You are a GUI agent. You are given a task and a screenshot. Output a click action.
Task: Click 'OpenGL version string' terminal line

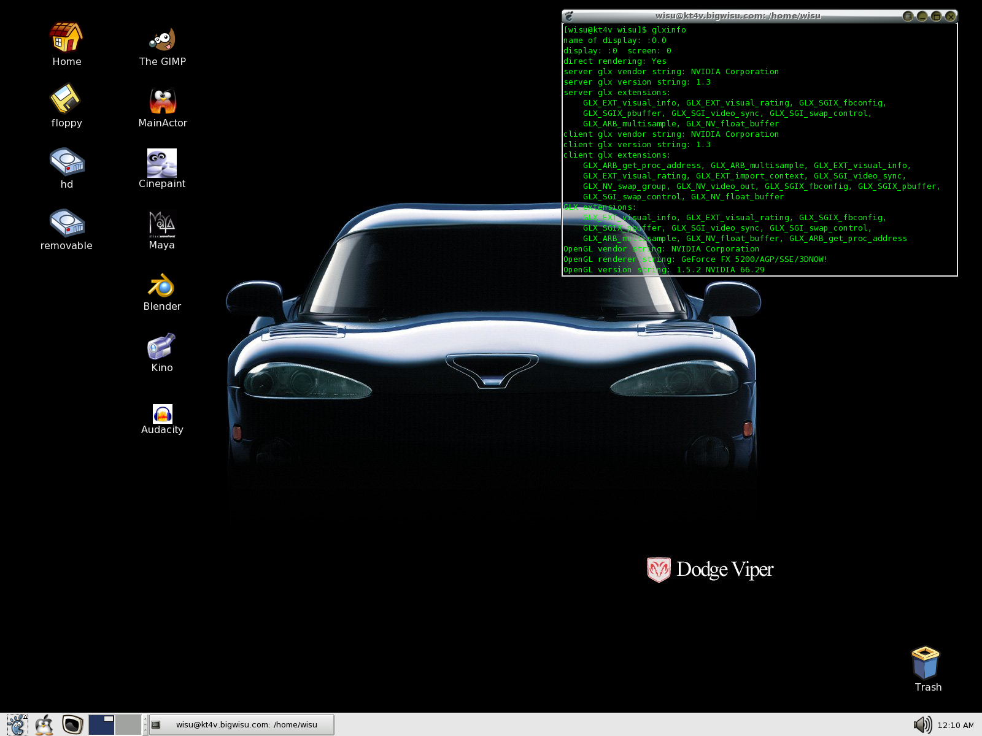pyautogui.click(x=664, y=269)
